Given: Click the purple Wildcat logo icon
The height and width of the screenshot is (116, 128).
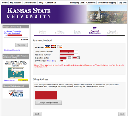Looking at the screenshot, I should tap(94, 28).
